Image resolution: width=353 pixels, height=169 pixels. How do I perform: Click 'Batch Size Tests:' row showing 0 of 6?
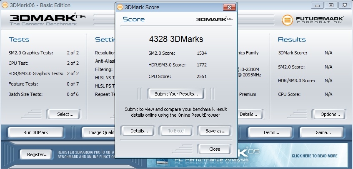43,94
